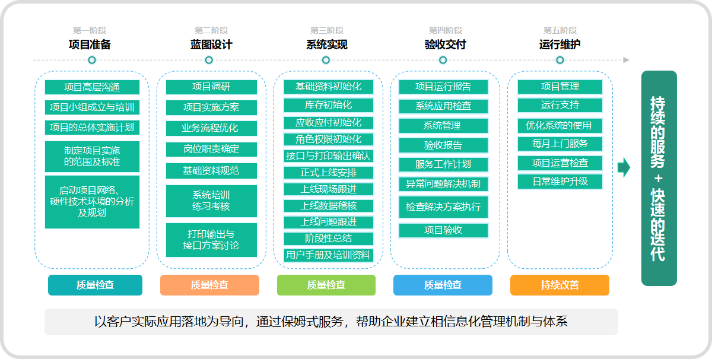Click the 第四阶段 label
This screenshot has width=712, height=359.
pyautogui.click(x=446, y=30)
